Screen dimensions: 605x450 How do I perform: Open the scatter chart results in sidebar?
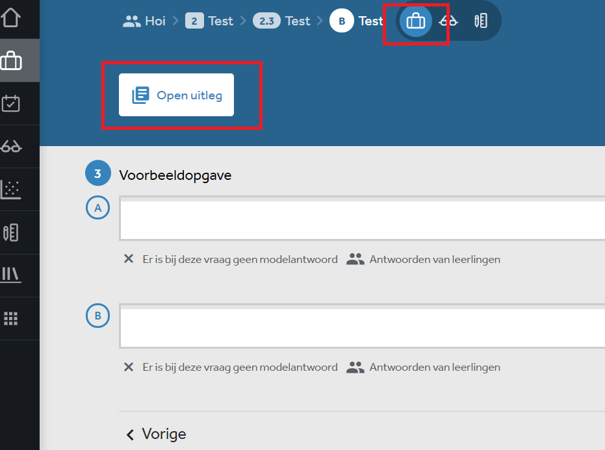tap(11, 190)
